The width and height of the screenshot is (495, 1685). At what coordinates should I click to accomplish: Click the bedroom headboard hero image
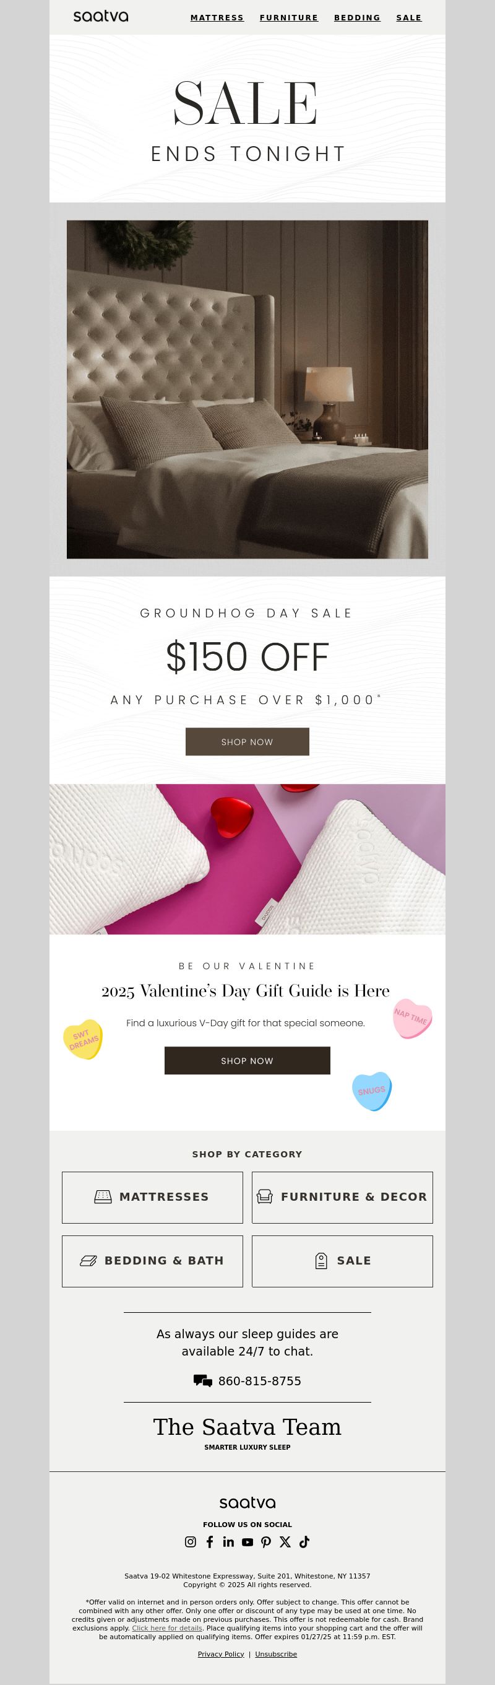(247, 389)
